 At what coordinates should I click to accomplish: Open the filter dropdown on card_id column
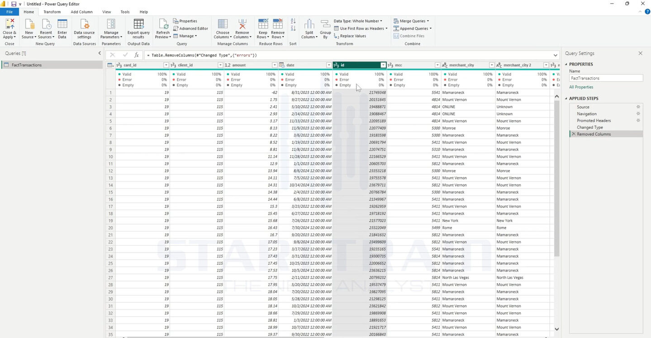(x=166, y=65)
